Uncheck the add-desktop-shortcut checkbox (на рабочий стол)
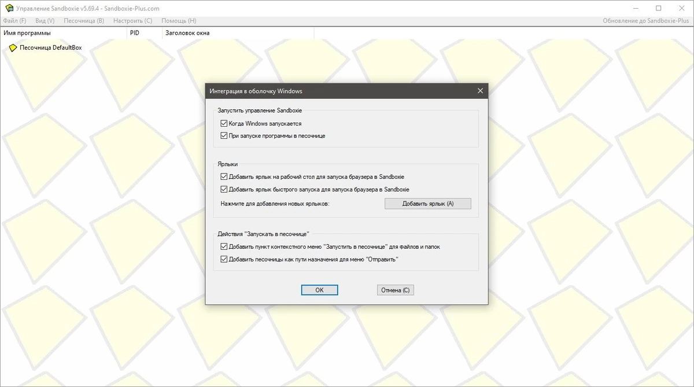 [x=224, y=177]
